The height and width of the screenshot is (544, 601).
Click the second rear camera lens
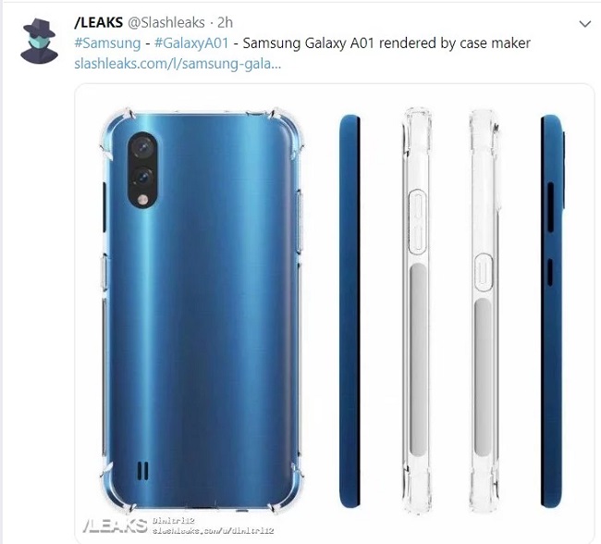[143, 177]
